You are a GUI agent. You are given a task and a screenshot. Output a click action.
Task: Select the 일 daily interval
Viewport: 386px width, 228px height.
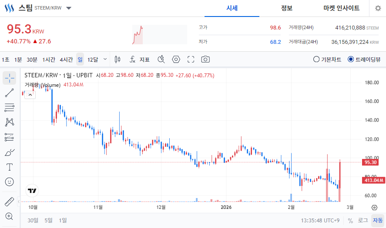click(80, 59)
